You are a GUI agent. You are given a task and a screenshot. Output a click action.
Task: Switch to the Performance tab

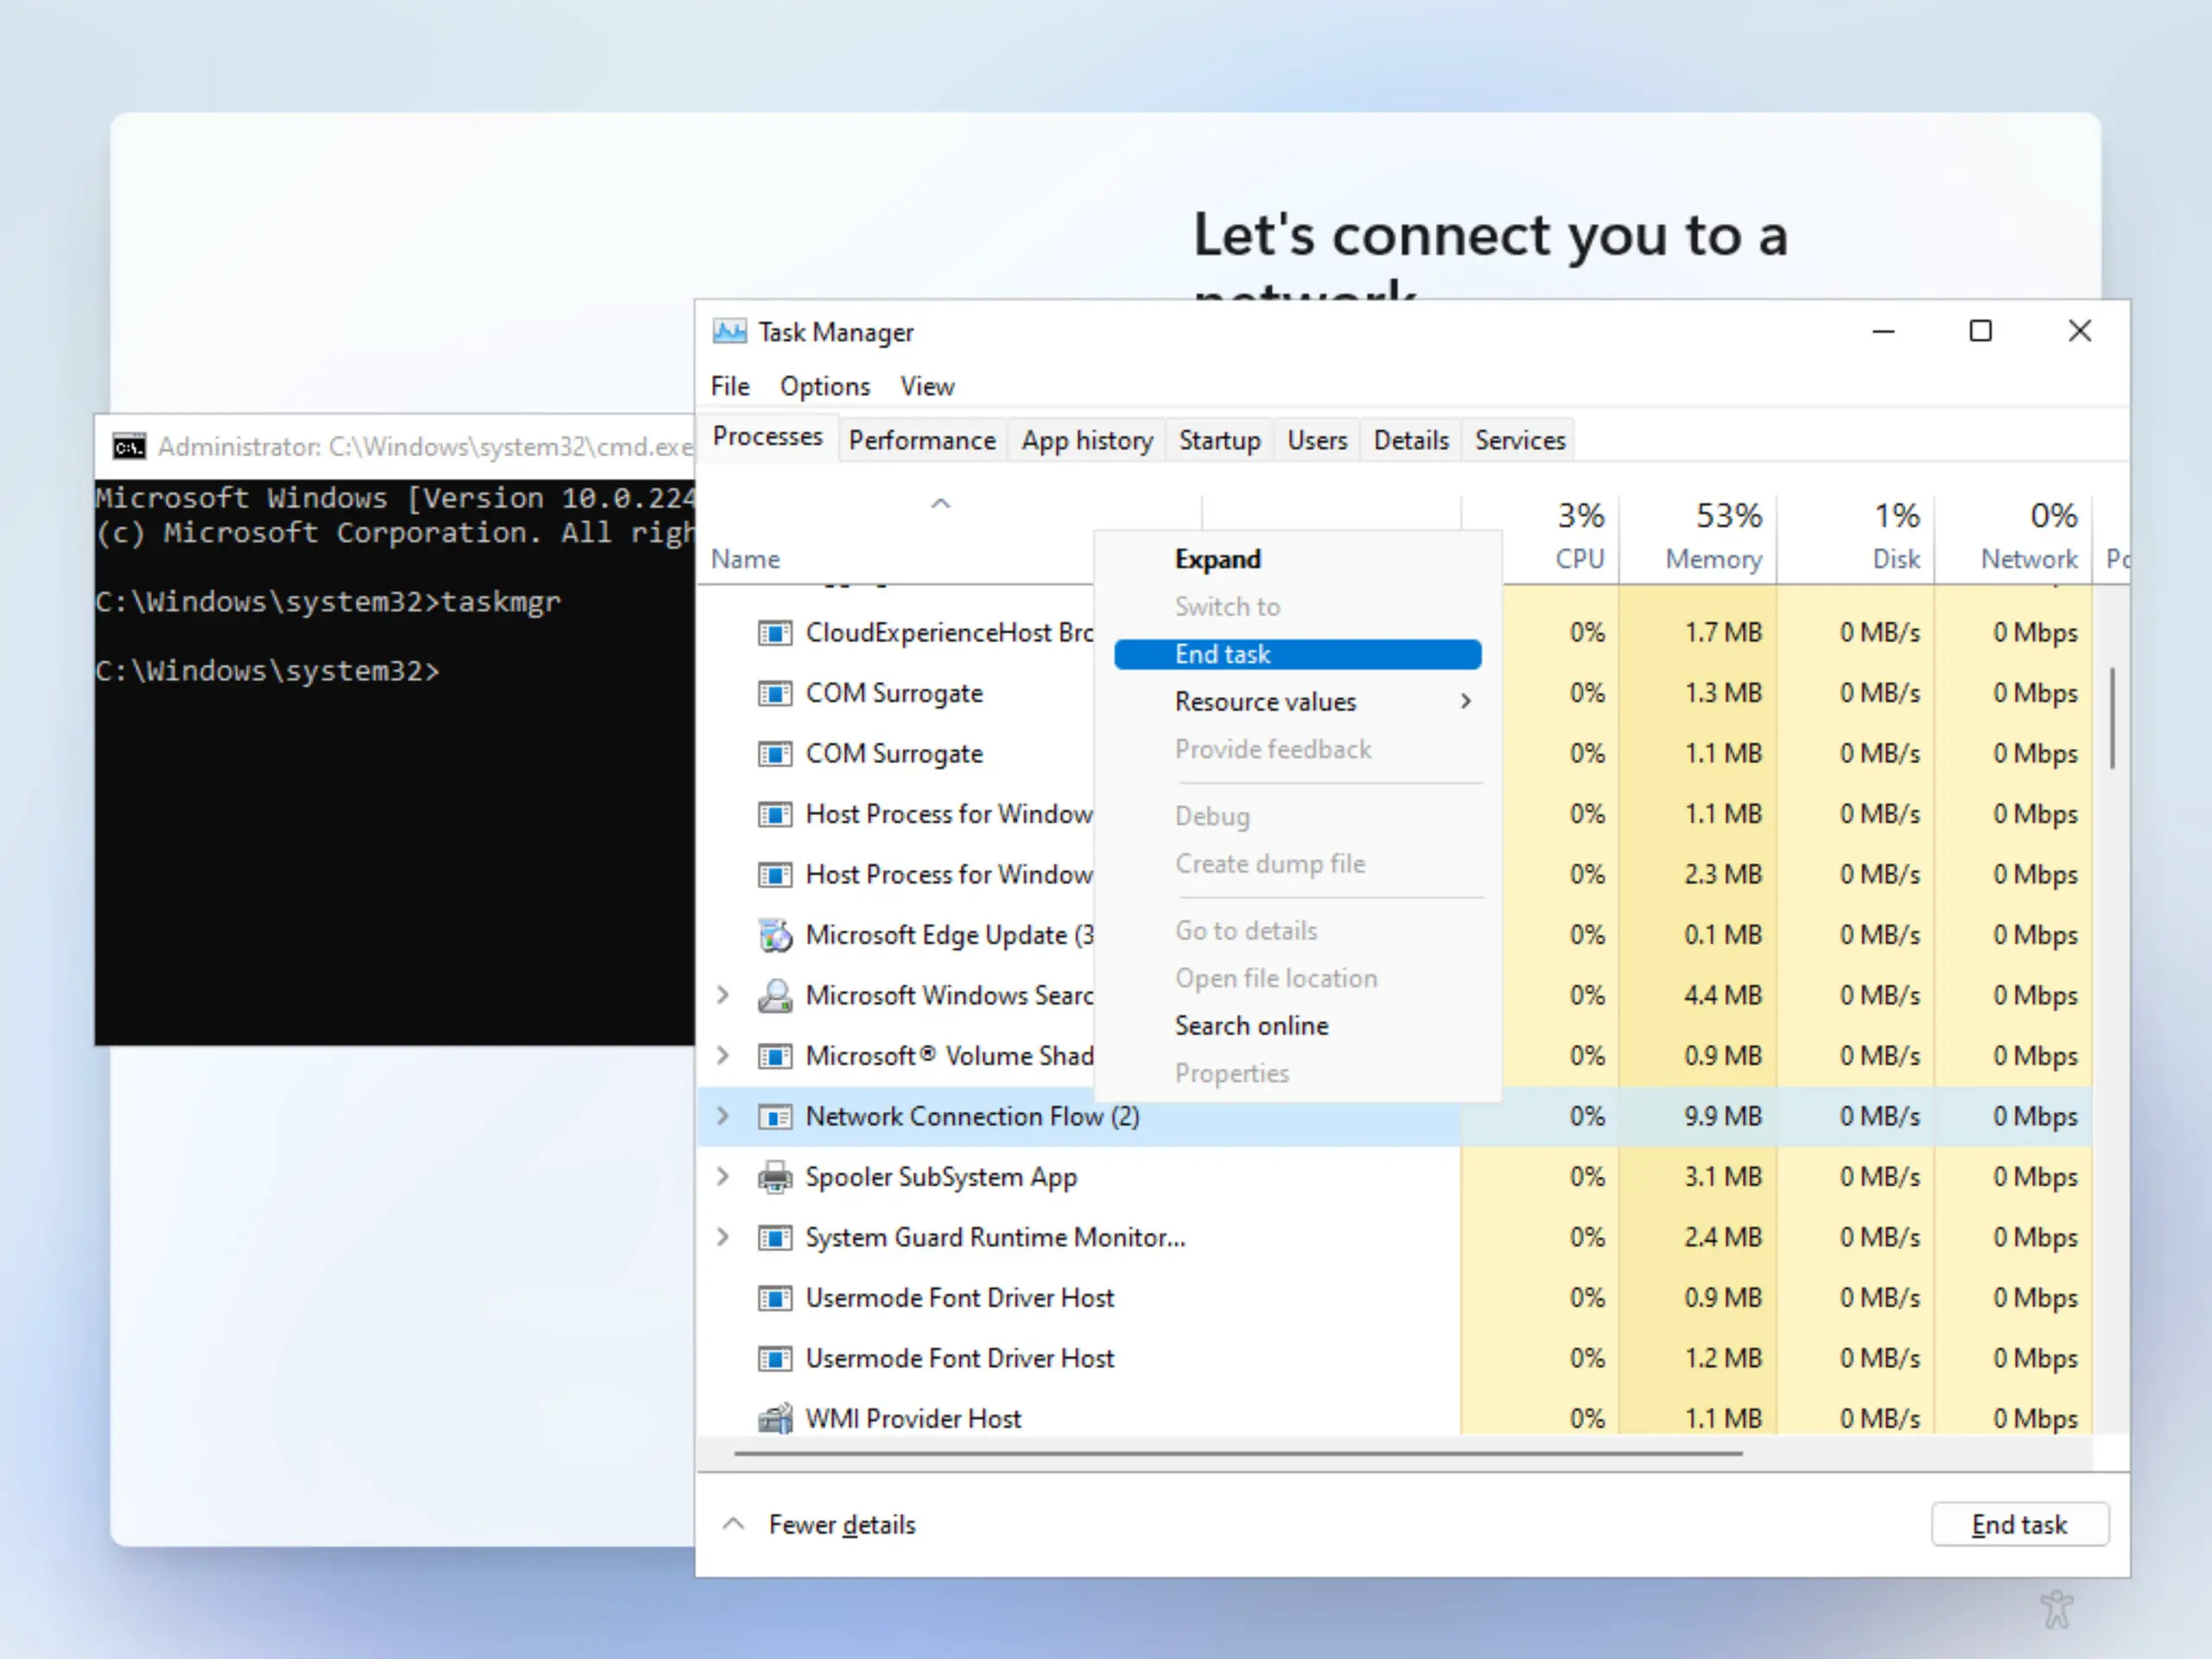922,441
